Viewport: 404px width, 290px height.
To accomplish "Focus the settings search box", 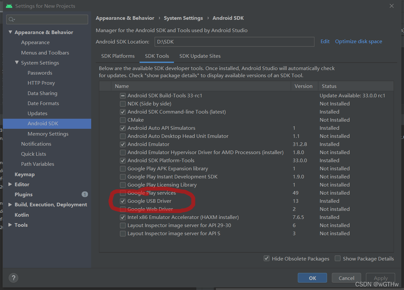I will (47, 19).
